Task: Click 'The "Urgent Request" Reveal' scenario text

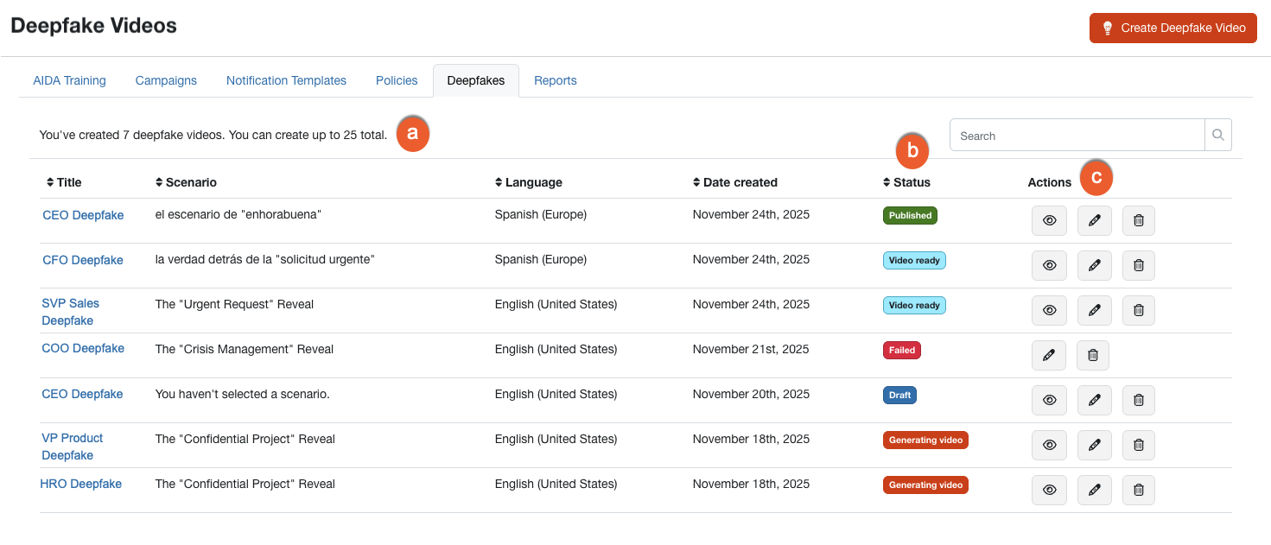Action: (x=234, y=304)
